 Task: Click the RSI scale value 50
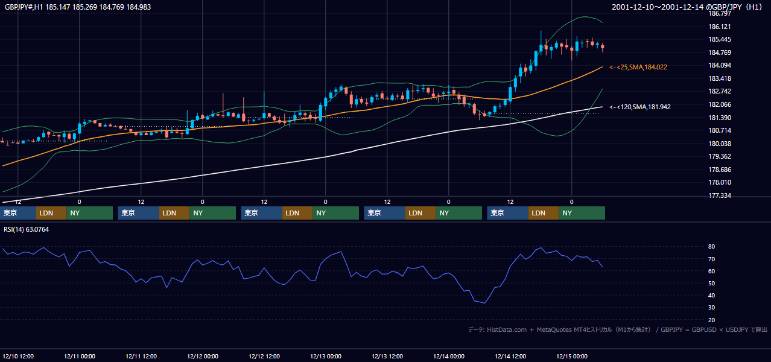coord(711,283)
